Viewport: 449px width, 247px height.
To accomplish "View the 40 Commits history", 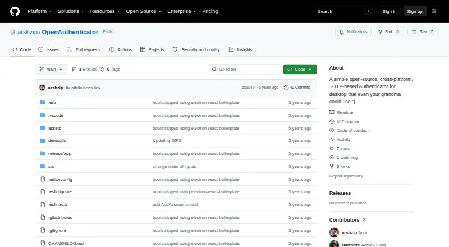I will click(x=297, y=88).
